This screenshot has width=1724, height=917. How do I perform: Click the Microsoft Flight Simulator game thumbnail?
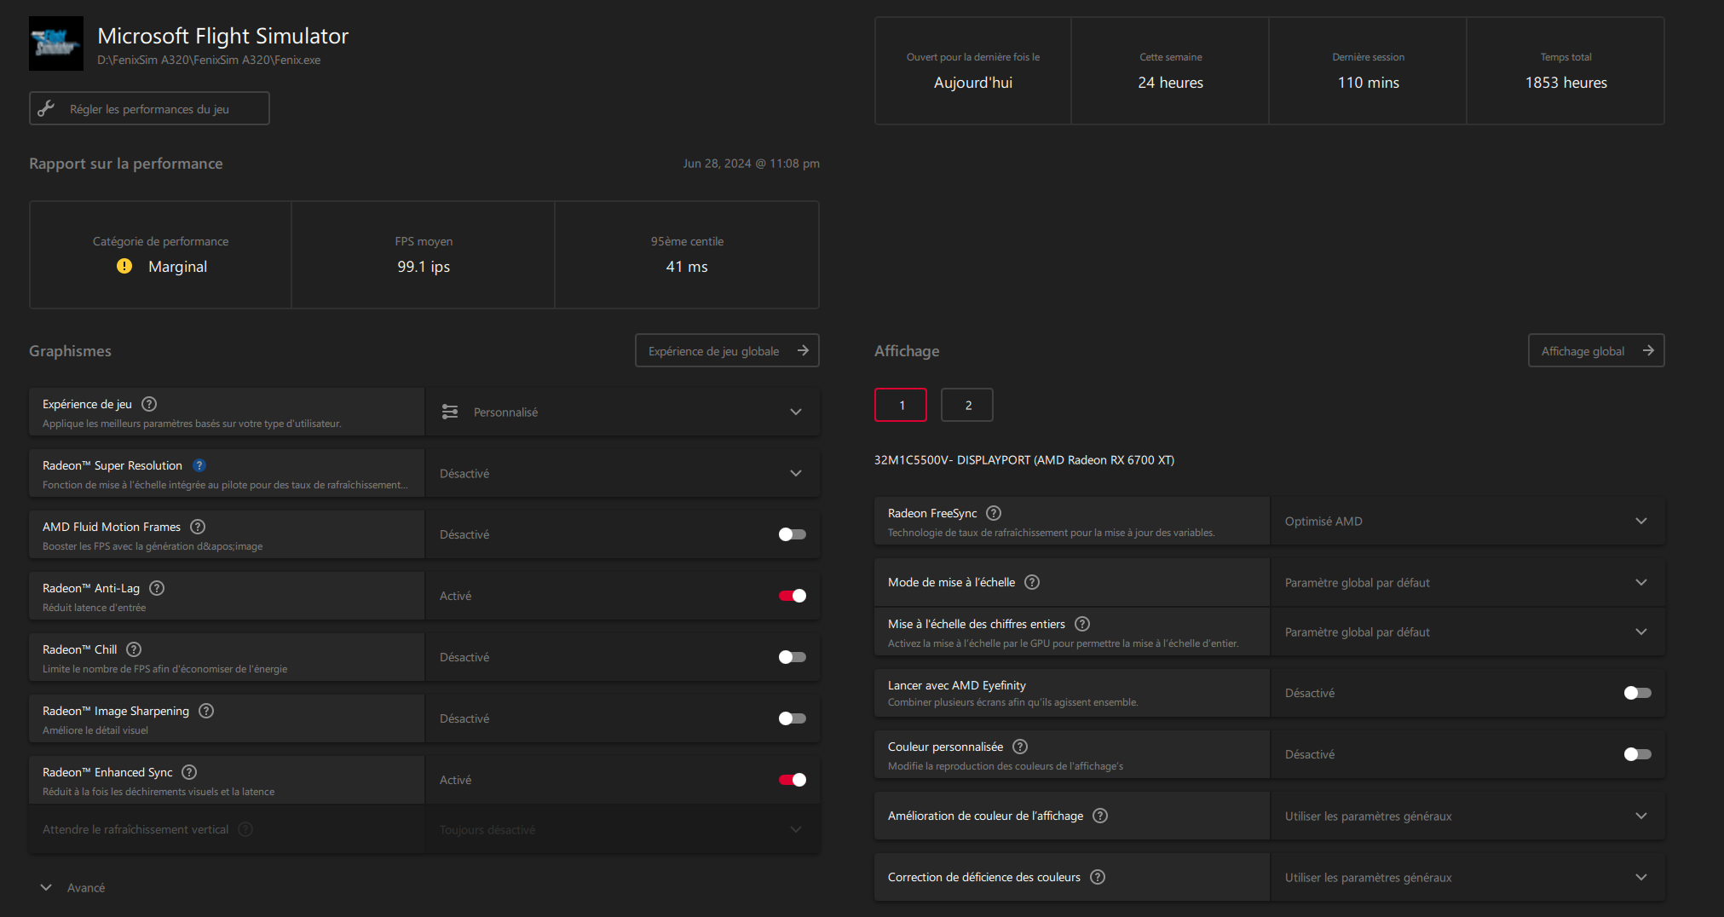(56, 43)
